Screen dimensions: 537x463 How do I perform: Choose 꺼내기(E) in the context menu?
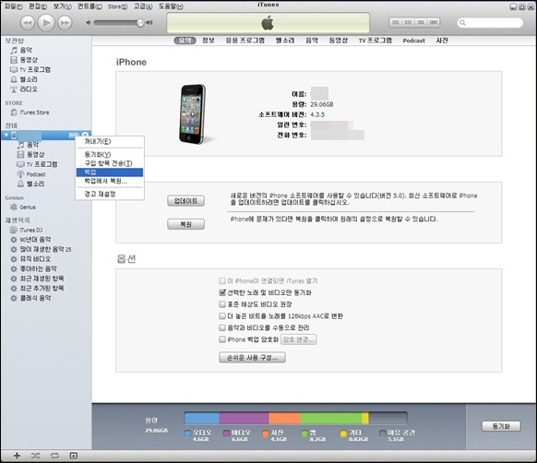coord(110,141)
